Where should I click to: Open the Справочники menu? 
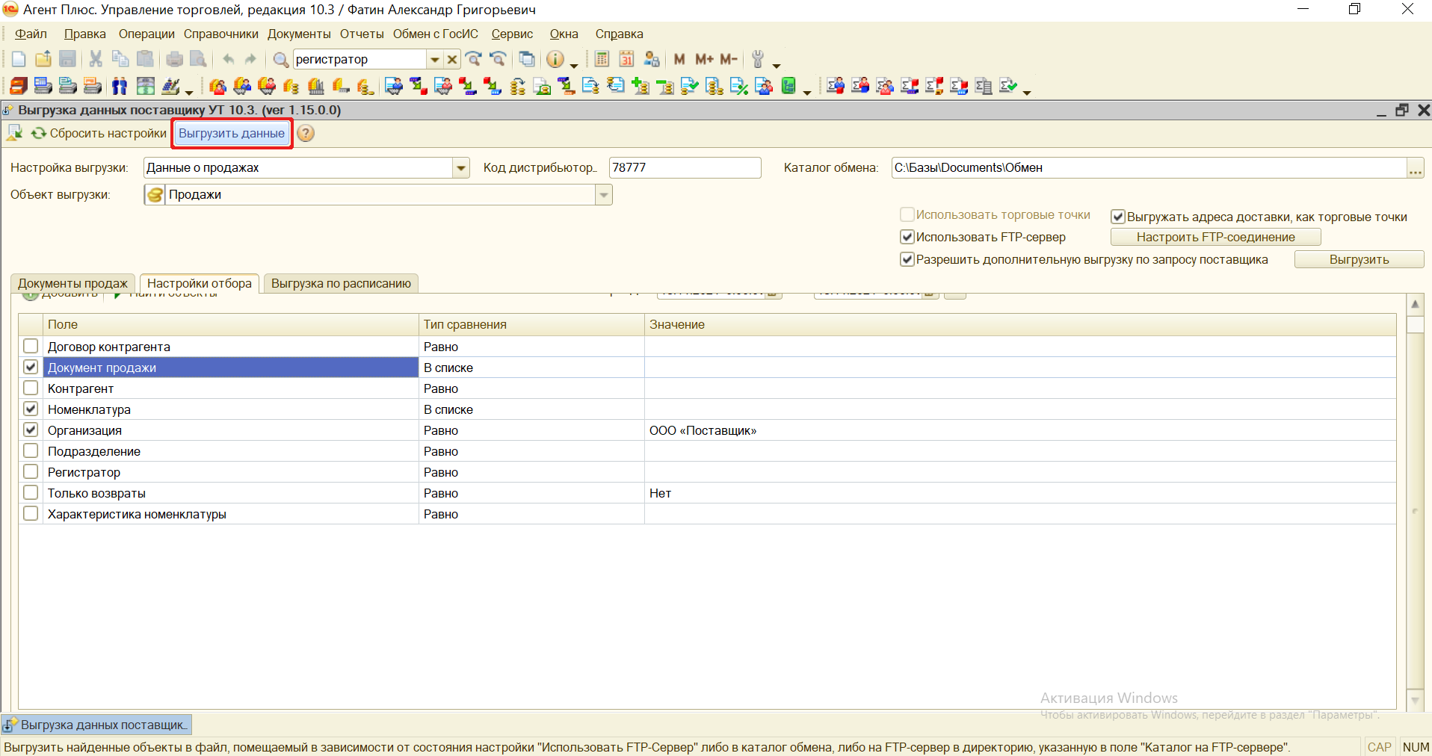coord(220,34)
